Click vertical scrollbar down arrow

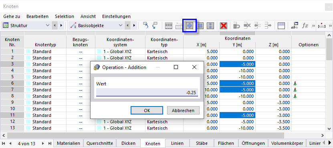(329, 128)
